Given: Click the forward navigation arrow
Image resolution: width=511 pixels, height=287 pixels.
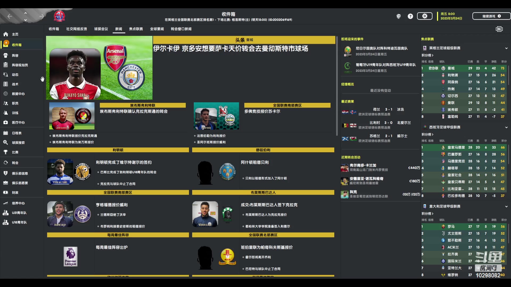Looking at the screenshot, I should click(x=42, y=16).
